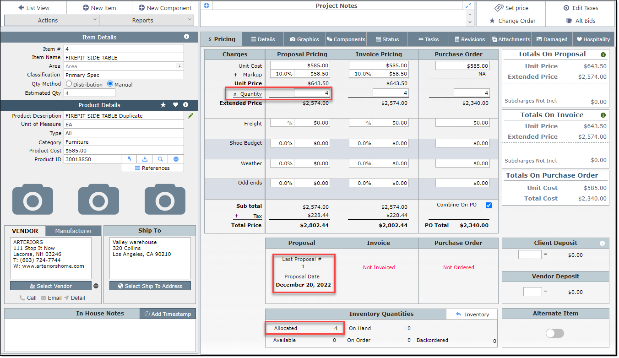Mark product as favorite with star icon
The image size is (619, 358).
tap(163, 105)
